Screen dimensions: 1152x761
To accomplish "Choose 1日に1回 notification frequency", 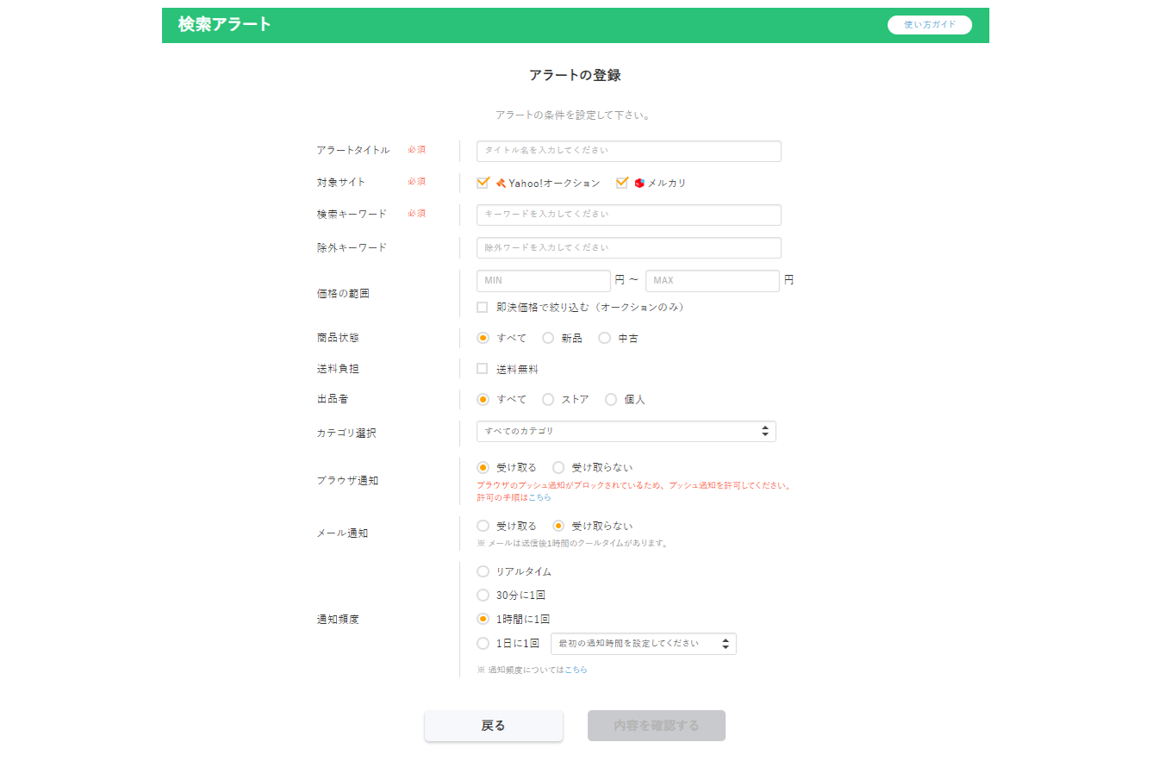I will pyautogui.click(x=483, y=642).
